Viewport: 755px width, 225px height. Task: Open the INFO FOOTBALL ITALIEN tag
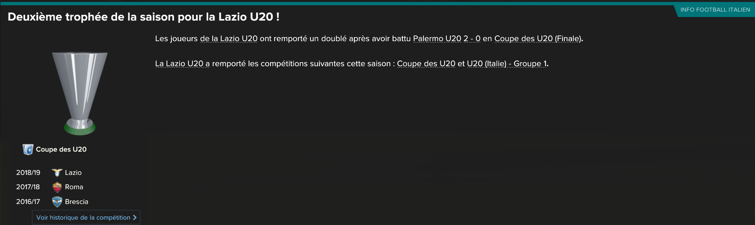(x=715, y=10)
